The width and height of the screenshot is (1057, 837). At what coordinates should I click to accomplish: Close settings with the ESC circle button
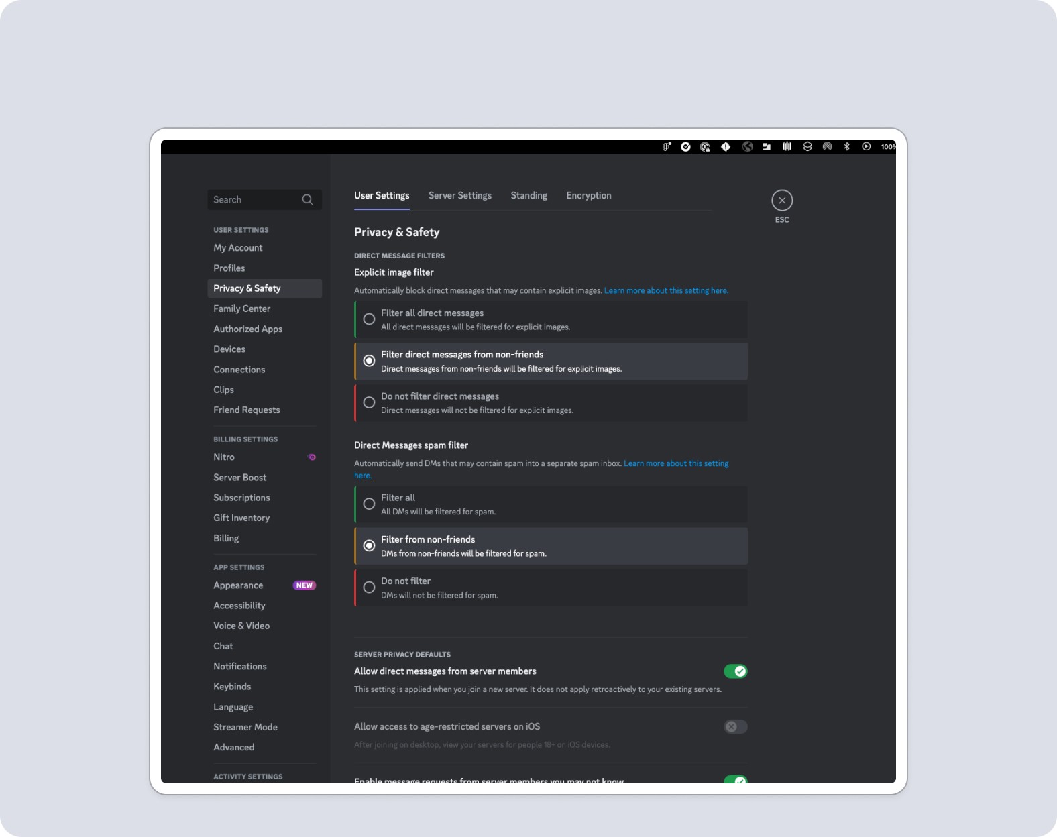pyautogui.click(x=782, y=201)
